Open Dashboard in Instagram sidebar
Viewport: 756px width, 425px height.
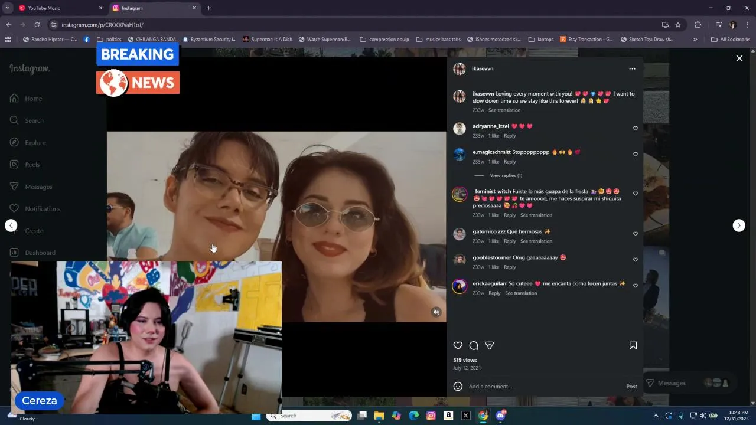click(x=32, y=253)
